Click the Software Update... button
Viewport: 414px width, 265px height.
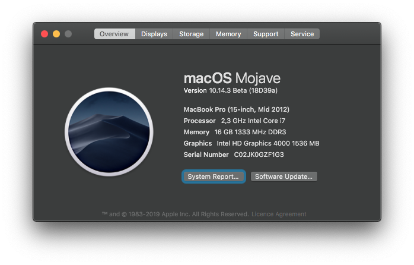point(284,176)
